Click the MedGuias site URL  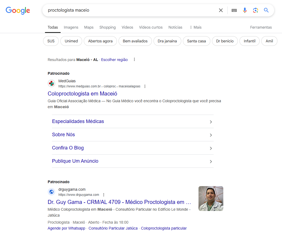coord(99,86)
